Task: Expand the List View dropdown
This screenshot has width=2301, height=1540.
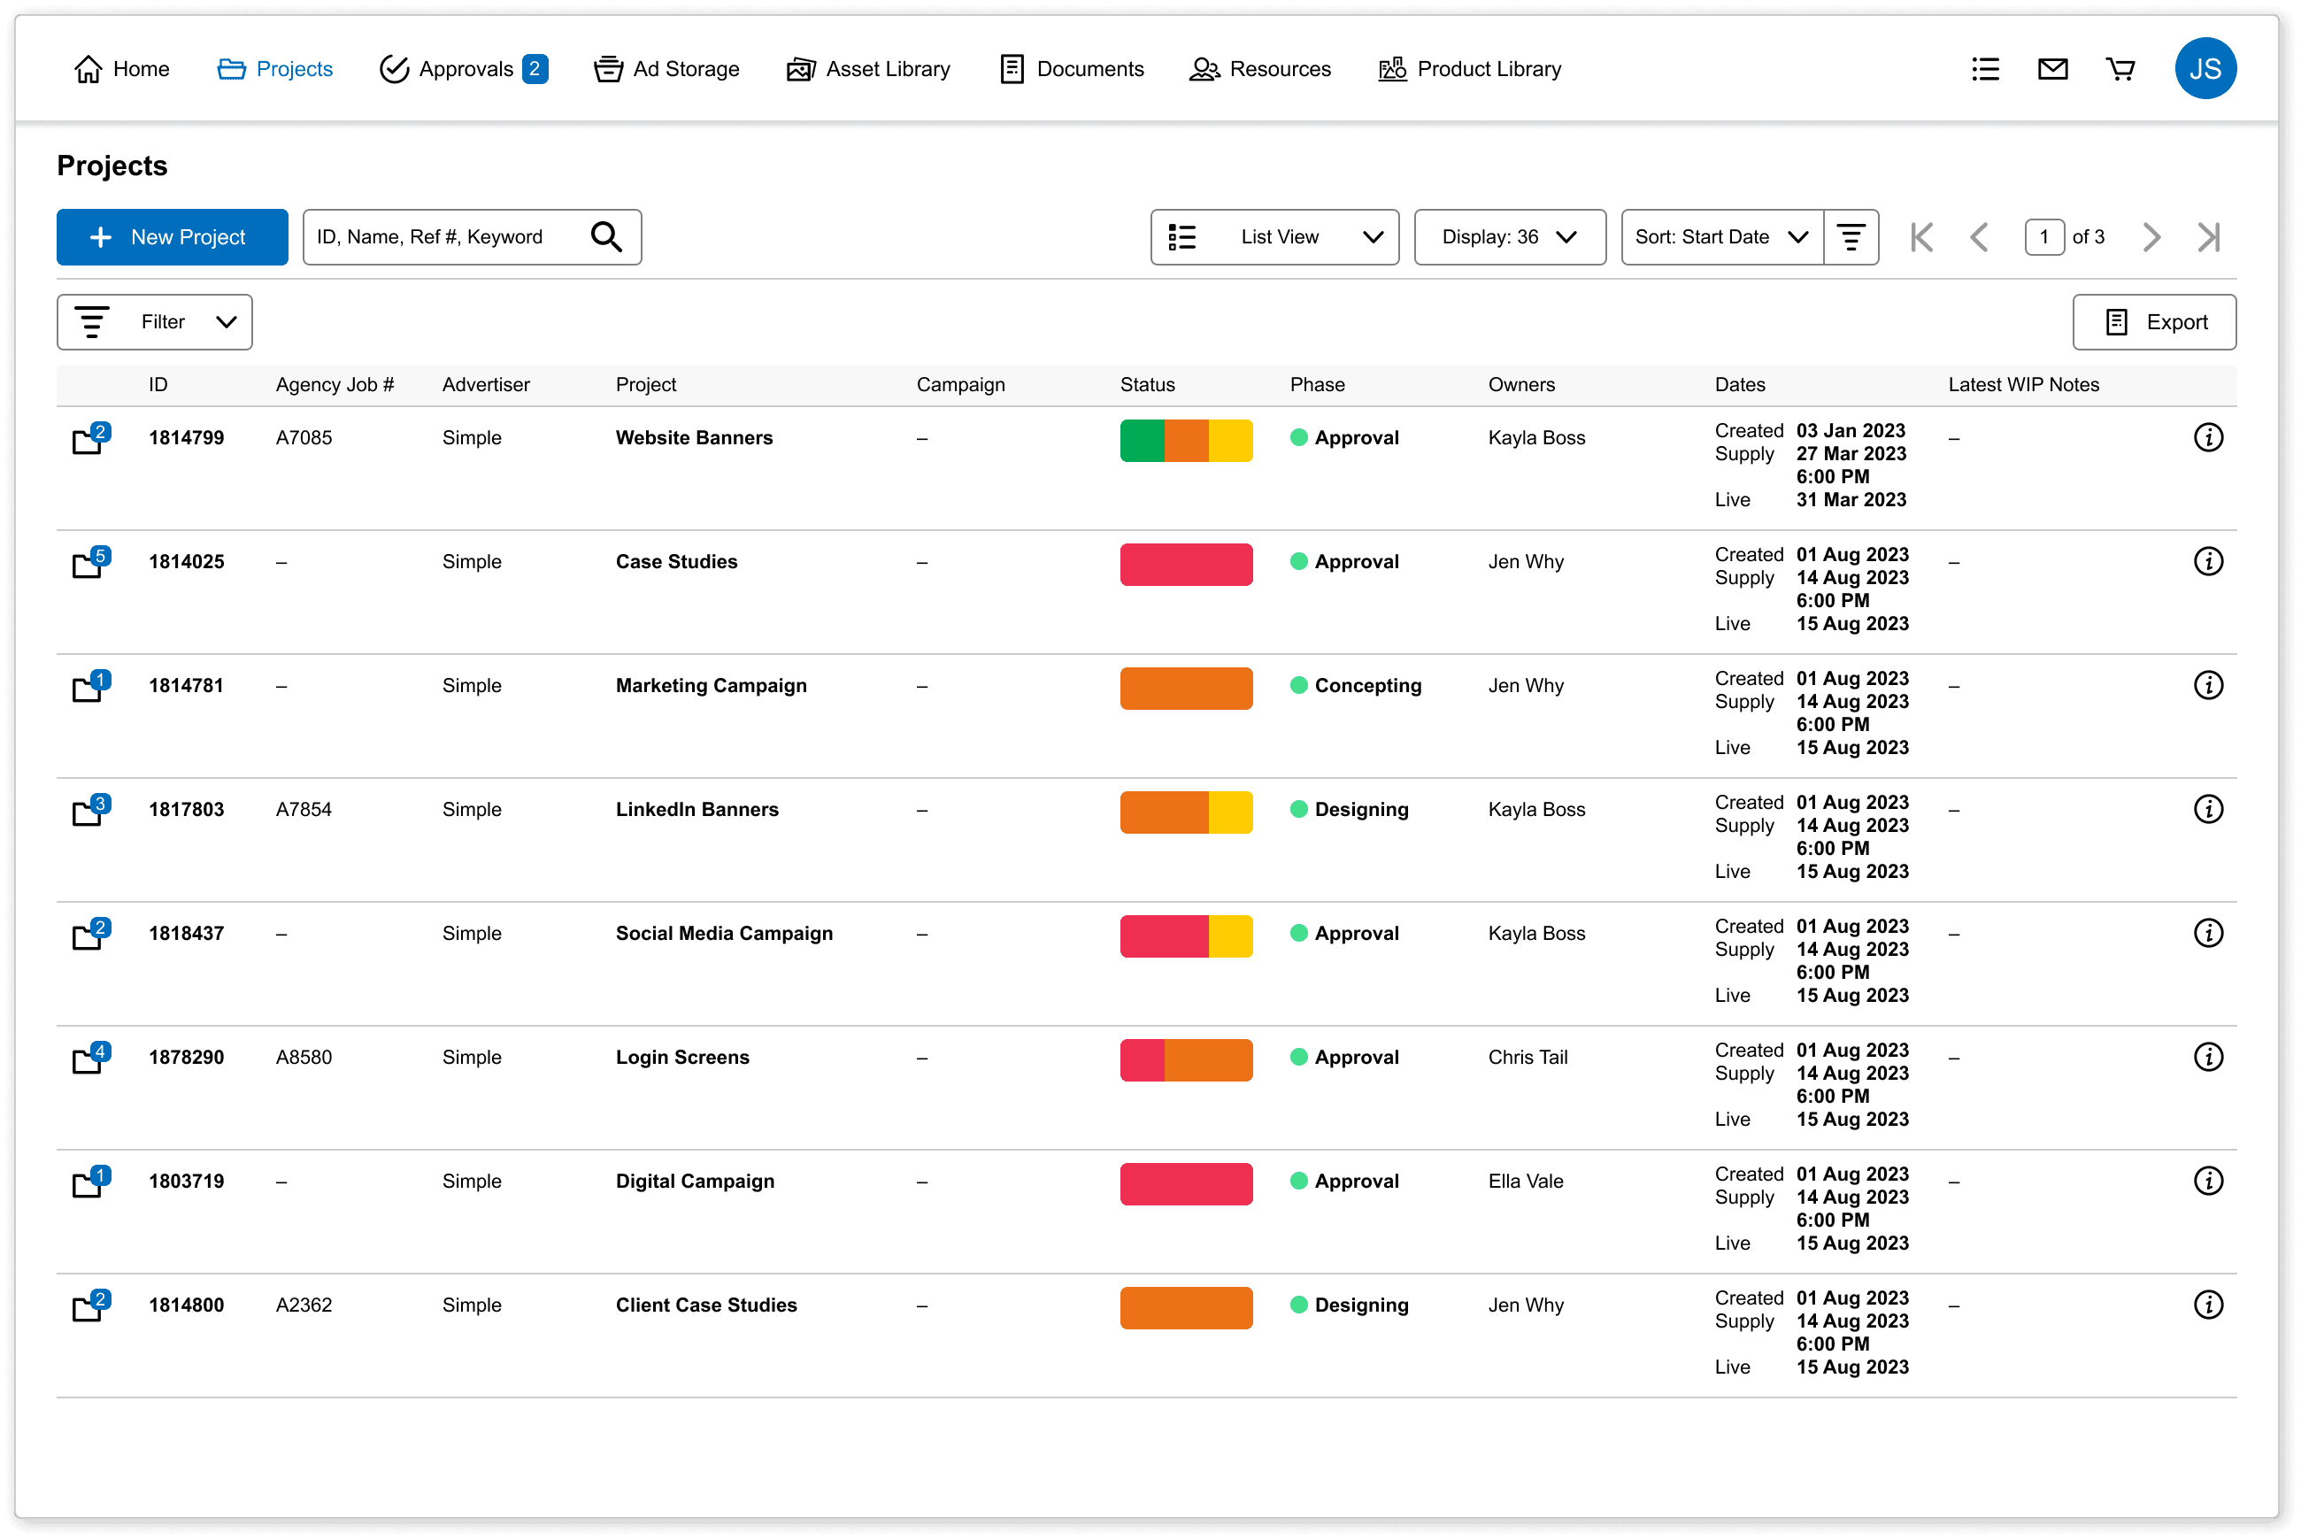Action: (x=1274, y=236)
